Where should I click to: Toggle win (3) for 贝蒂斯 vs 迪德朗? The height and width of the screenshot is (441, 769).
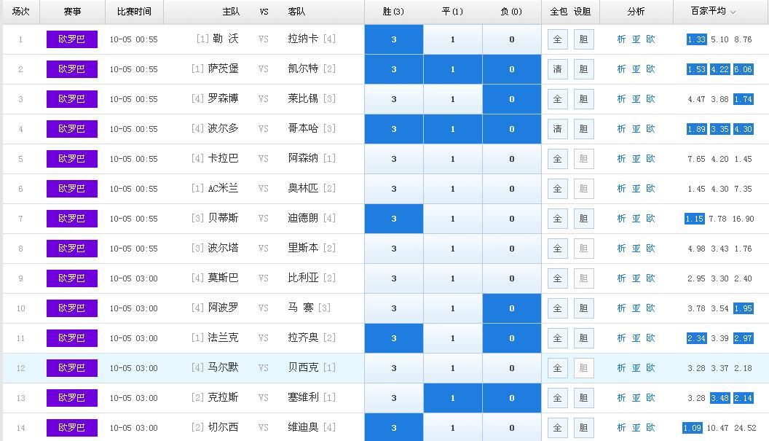[x=394, y=219]
